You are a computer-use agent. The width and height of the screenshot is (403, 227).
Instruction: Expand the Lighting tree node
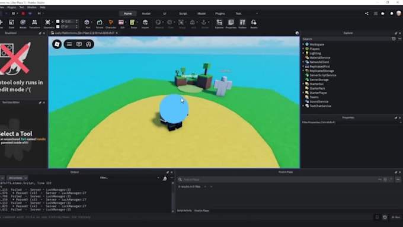click(x=303, y=53)
